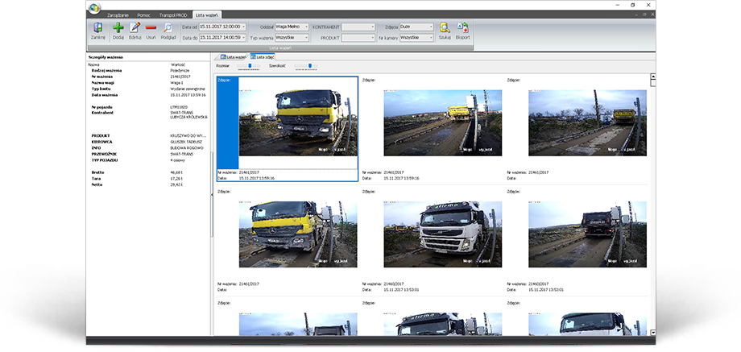741x352 pixels.
Task: Open the KONTRAHENT dropdown
Action: pos(373,27)
